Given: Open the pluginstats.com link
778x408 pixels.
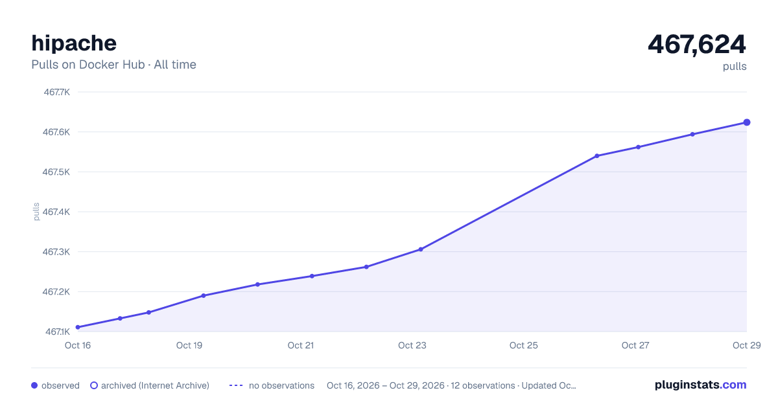Looking at the screenshot, I should [700, 385].
